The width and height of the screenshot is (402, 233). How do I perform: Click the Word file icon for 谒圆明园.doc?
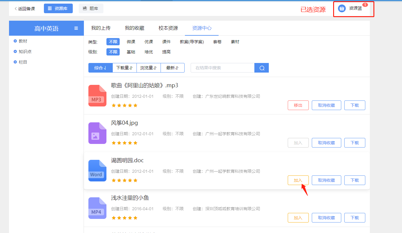(97, 171)
